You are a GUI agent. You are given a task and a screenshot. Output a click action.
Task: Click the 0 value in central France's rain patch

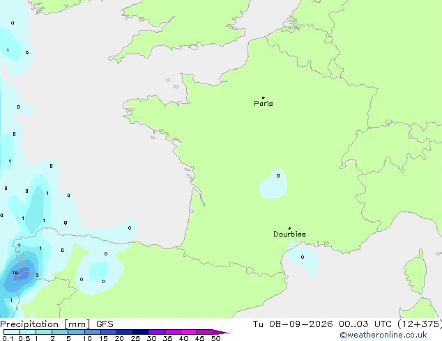pyautogui.click(x=278, y=176)
